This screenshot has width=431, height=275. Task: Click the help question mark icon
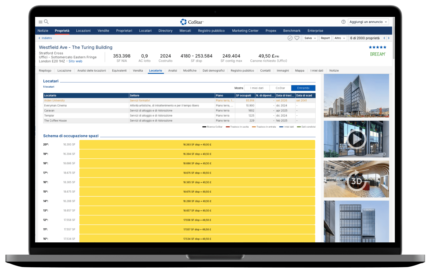click(344, 22)
